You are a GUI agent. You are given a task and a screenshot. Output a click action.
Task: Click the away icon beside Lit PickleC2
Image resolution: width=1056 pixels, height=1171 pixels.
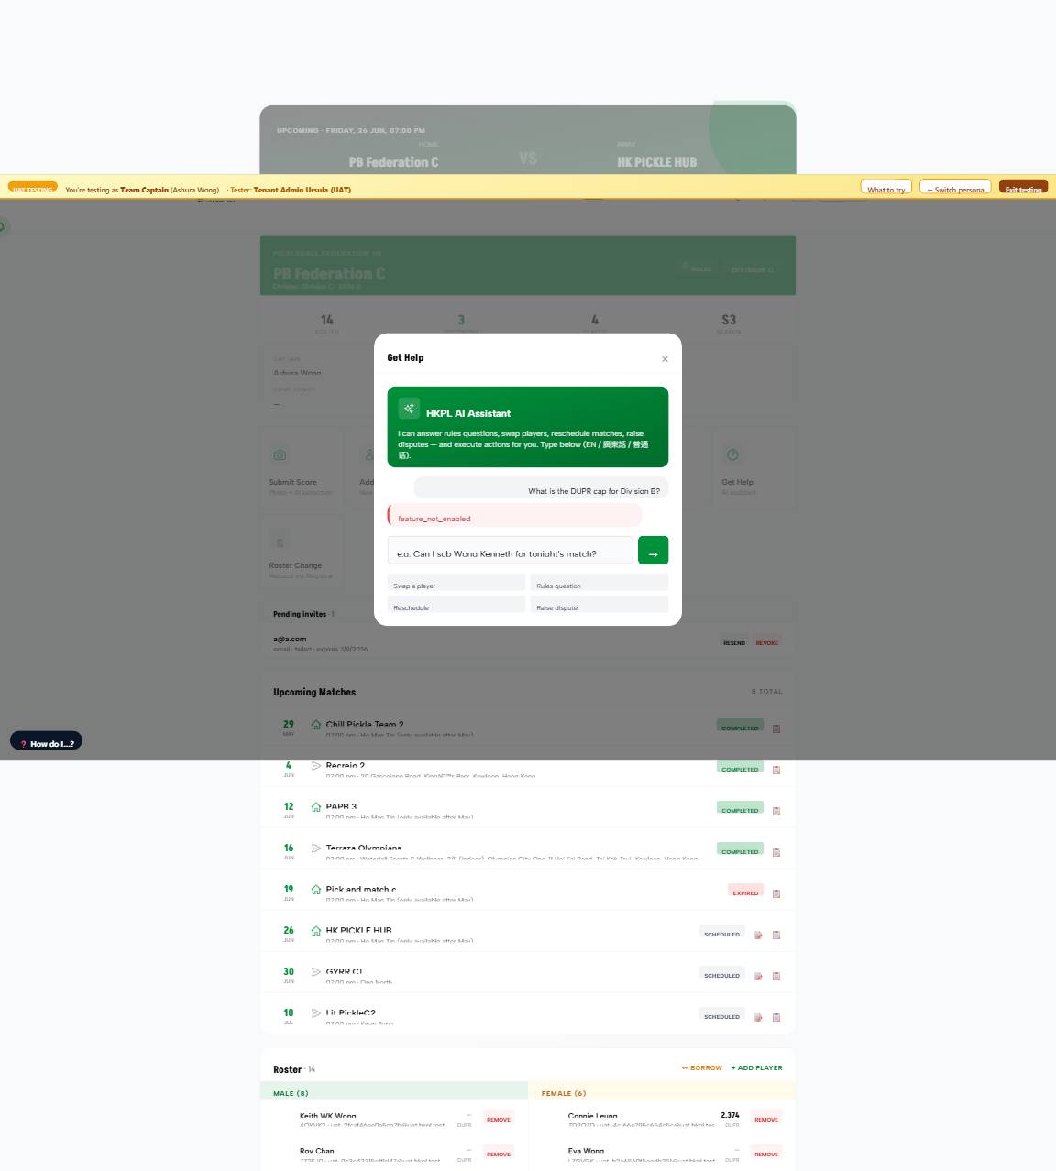coord(316,1012)
